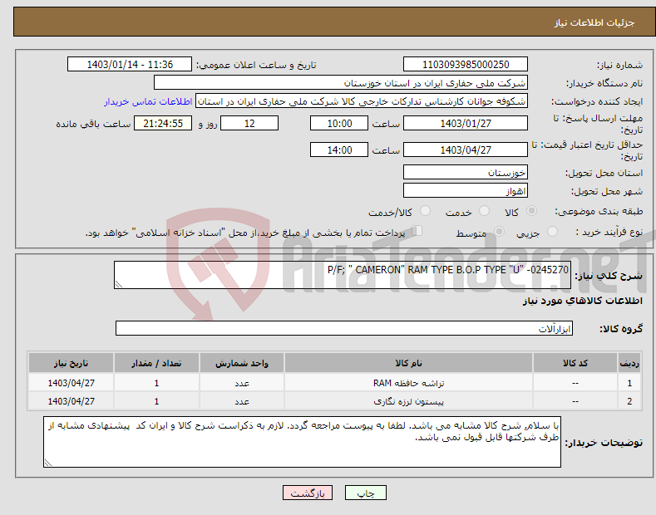656x515 pixels.
Task: Click the شماره نیاز label
Action: (x=619, y=65)
